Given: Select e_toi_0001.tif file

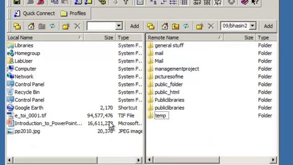Looking at the screenshot, I should 31,115.
